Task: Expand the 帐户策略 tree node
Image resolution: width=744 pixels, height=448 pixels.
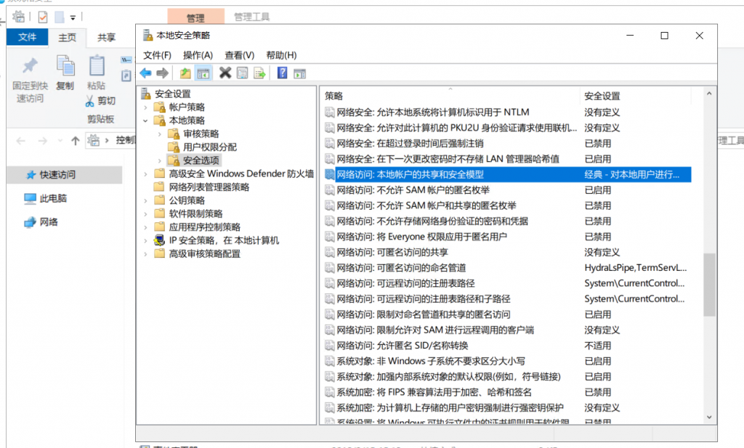Action: 145,107
